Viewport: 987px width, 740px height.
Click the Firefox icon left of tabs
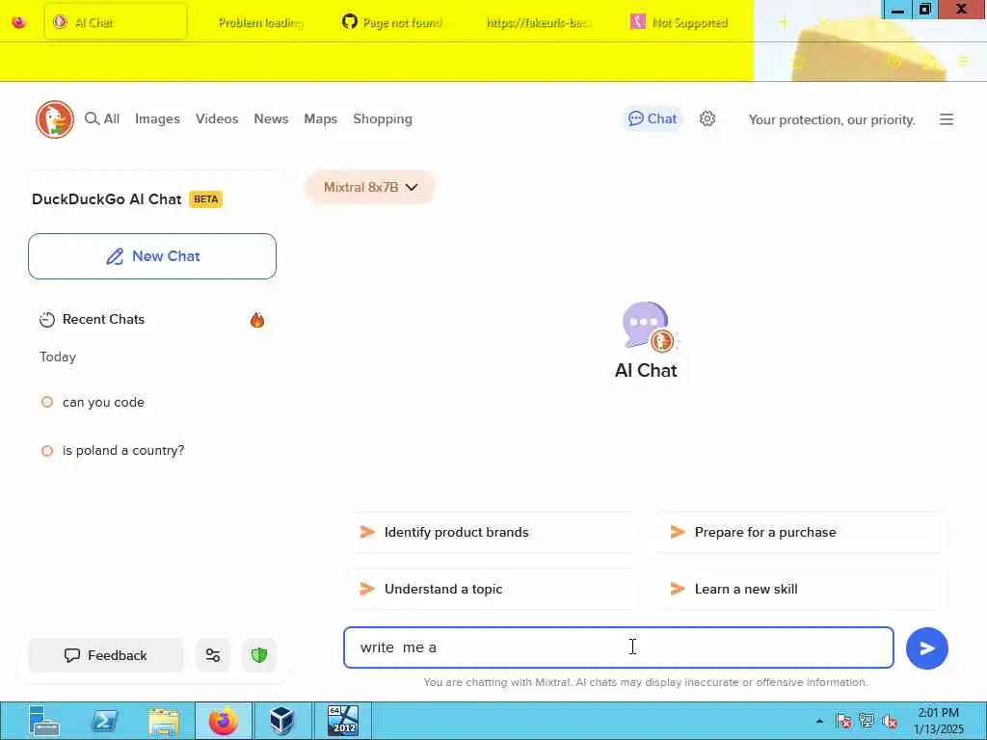pyautogui.click(x=19, y=23)
